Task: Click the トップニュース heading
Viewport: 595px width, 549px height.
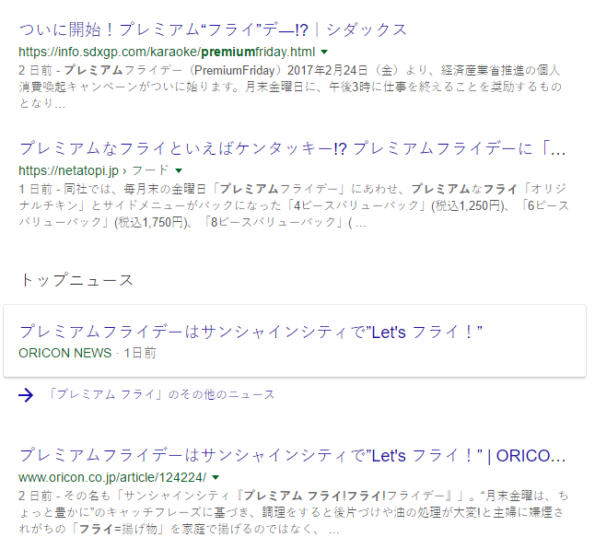Action: point(77,280)
